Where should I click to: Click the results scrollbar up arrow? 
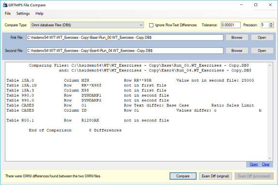click(270, 65)
